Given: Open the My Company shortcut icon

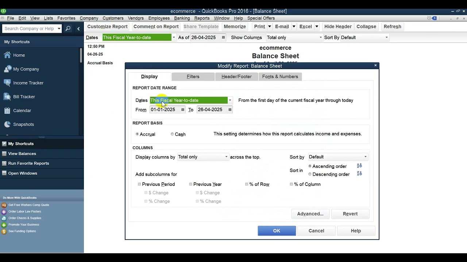Looking at the screenshot, I should coord(7,69).
